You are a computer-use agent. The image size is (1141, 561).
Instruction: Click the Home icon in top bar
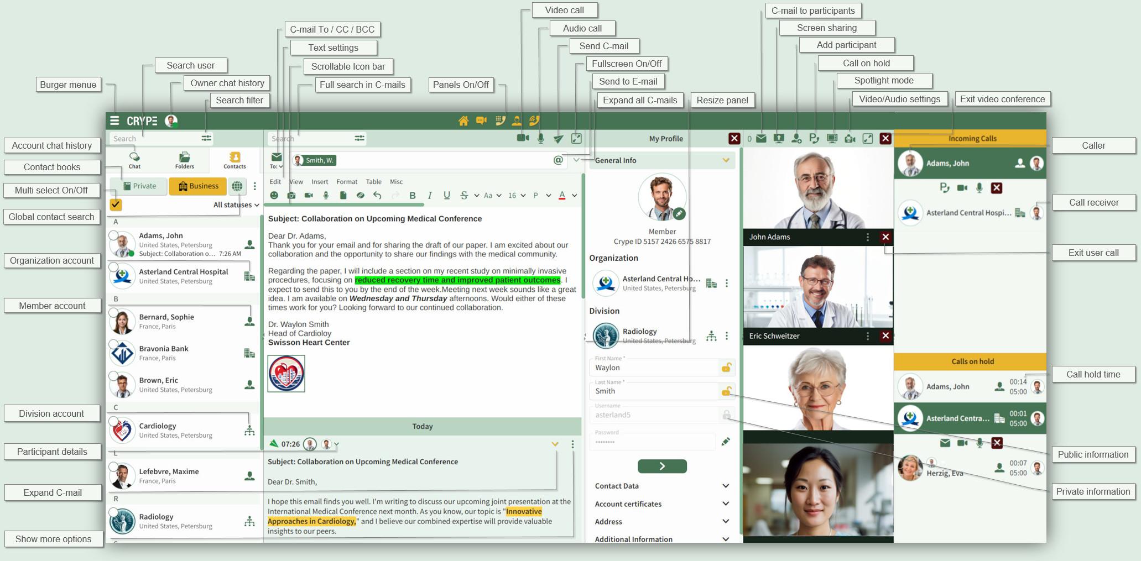[463, 120]
